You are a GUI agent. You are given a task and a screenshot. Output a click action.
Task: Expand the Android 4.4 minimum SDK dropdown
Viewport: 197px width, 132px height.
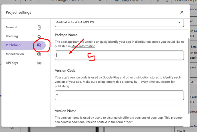[x=119, y=22]
